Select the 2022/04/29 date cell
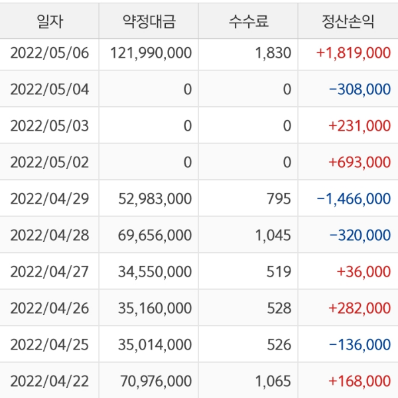Image resolution: width=398 pixels, height=398 pixels. (x=50, y=198)
